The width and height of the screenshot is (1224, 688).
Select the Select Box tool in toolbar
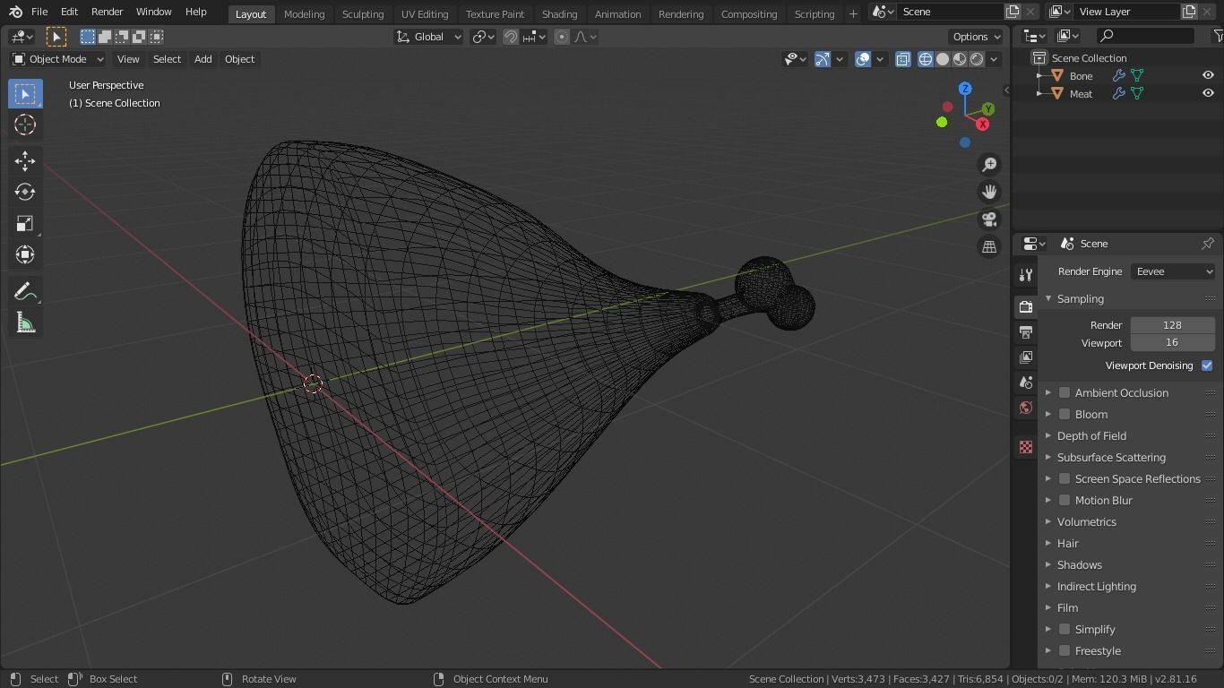pyautogui.click(x=25, y=94)
